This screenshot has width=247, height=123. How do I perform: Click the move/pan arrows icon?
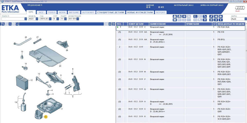[x=113, y=24]
